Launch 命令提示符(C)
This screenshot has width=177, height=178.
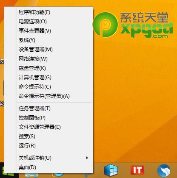[x=49, y=87]
